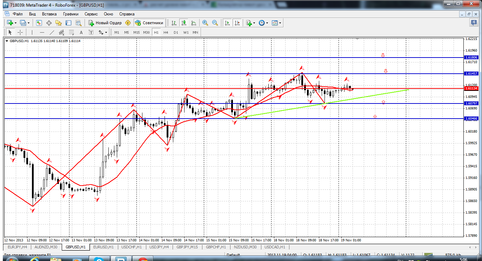Select the Fibonacci Retracement tool
This screenshot has height=261, width=482.
pos(72,32)
